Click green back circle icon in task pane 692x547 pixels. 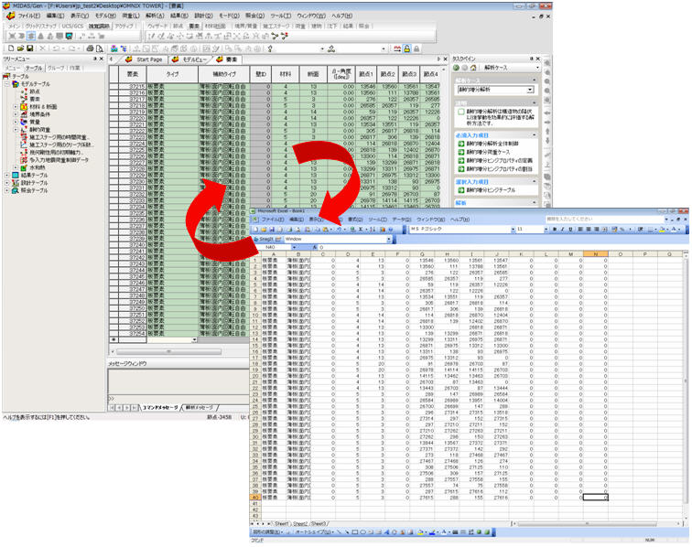coord(457,68)
